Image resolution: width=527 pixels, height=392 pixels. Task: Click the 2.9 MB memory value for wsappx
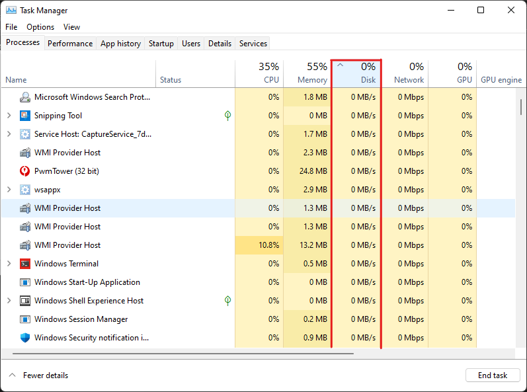click(315, 190)
